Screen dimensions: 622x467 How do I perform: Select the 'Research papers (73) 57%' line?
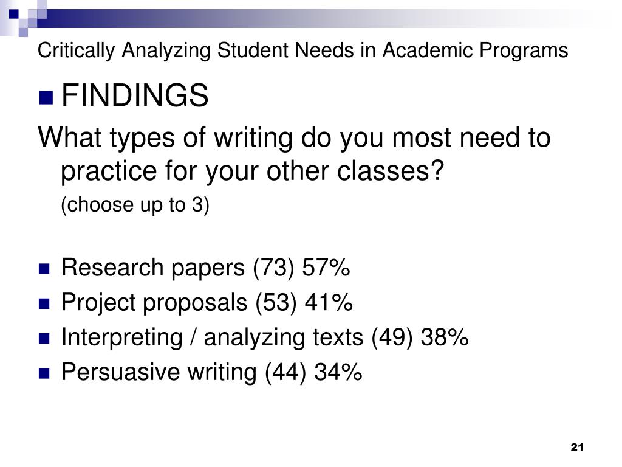205,268
